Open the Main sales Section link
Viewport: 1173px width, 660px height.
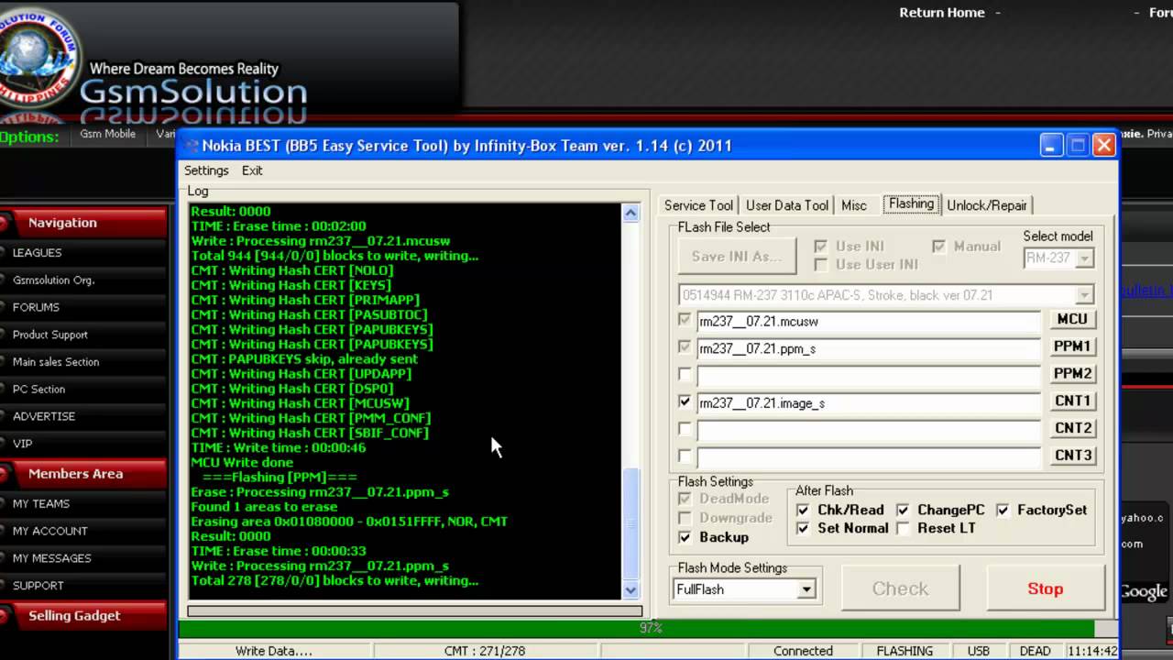click(56, 362)
